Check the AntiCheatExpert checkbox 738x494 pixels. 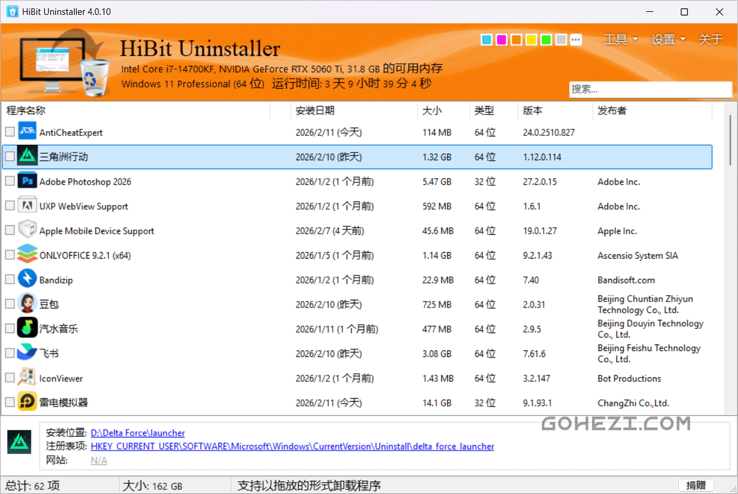[x=10, y=132]
